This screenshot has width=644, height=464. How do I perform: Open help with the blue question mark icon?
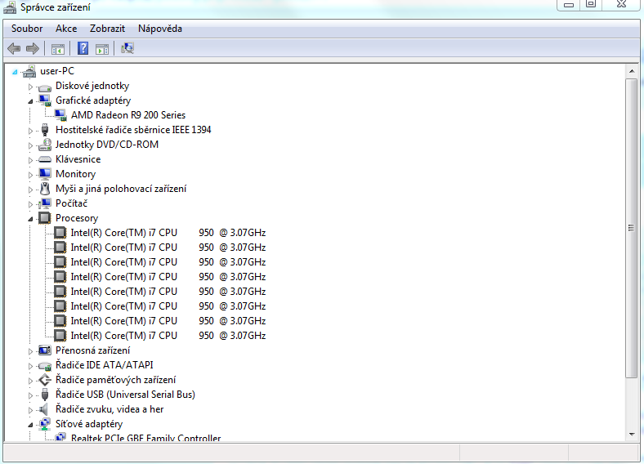[83, 48]
